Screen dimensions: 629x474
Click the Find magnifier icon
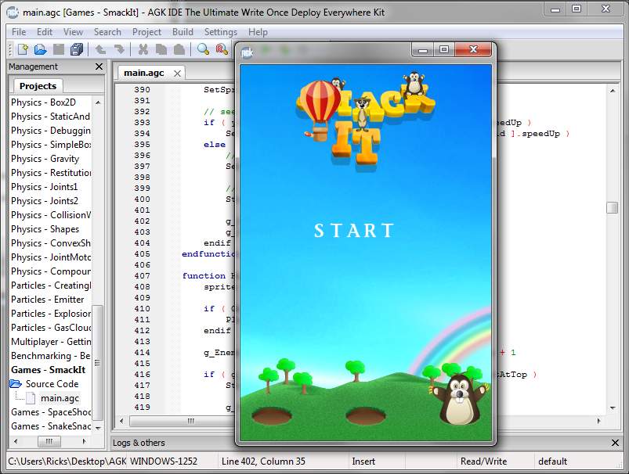point(204,49)
